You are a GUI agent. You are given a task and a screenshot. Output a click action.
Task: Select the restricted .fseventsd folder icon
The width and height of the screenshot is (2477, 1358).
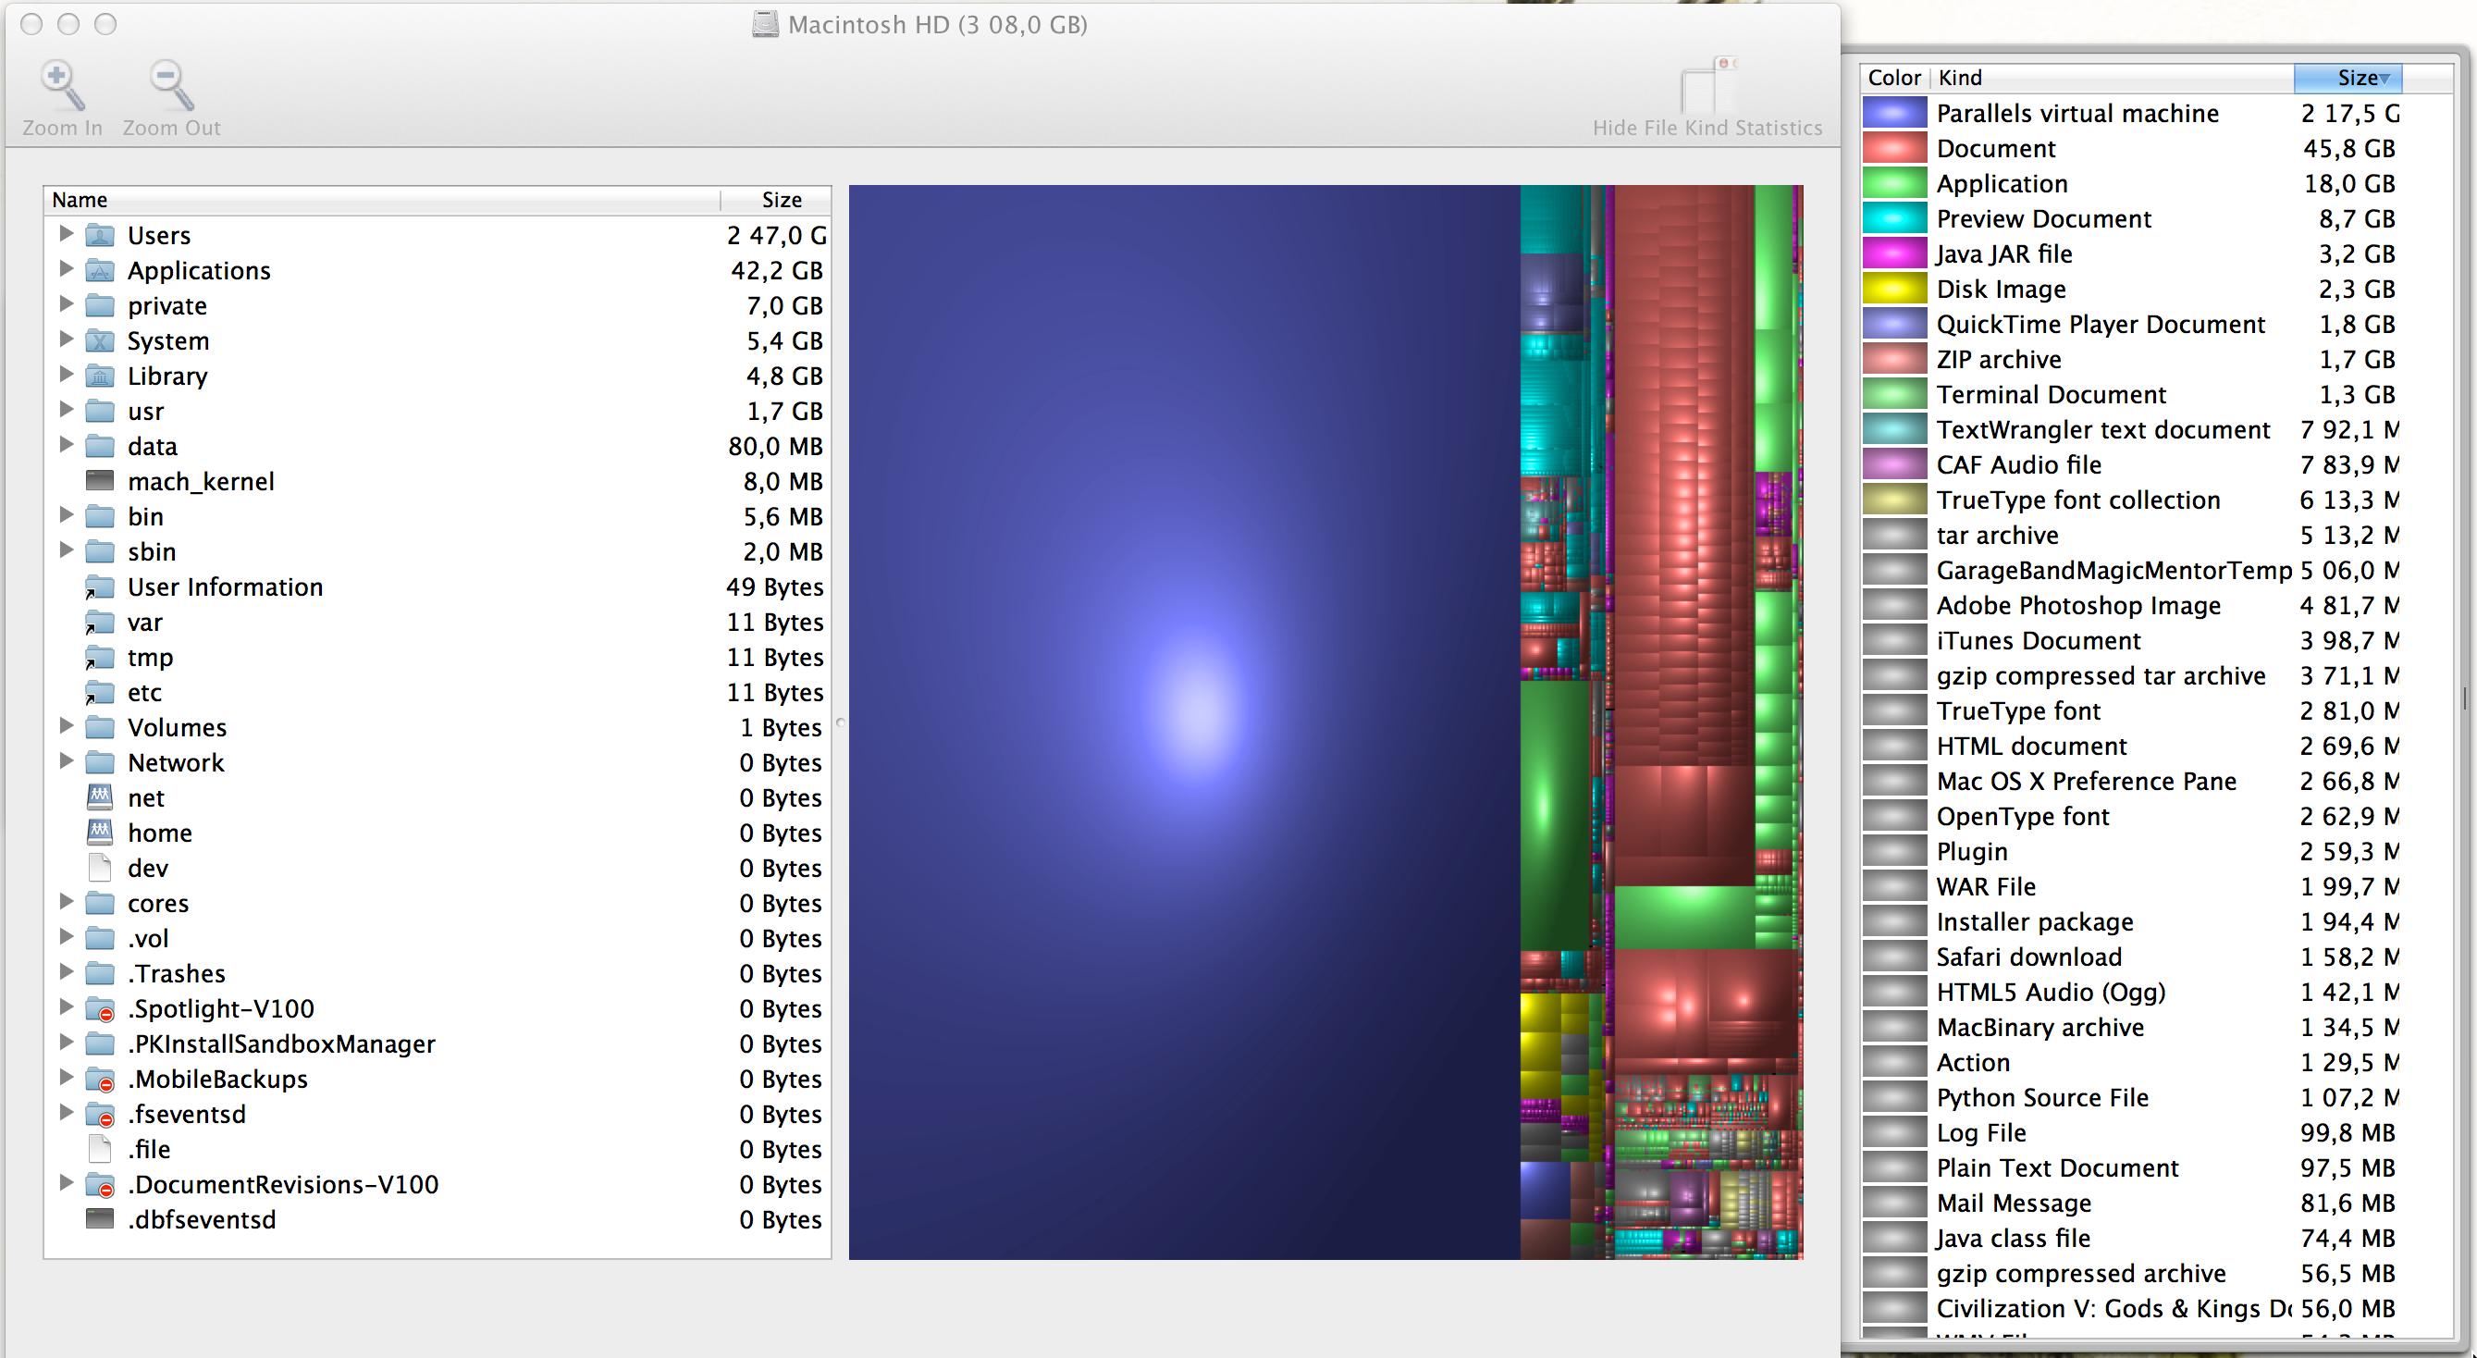(x=100, y=1114)
